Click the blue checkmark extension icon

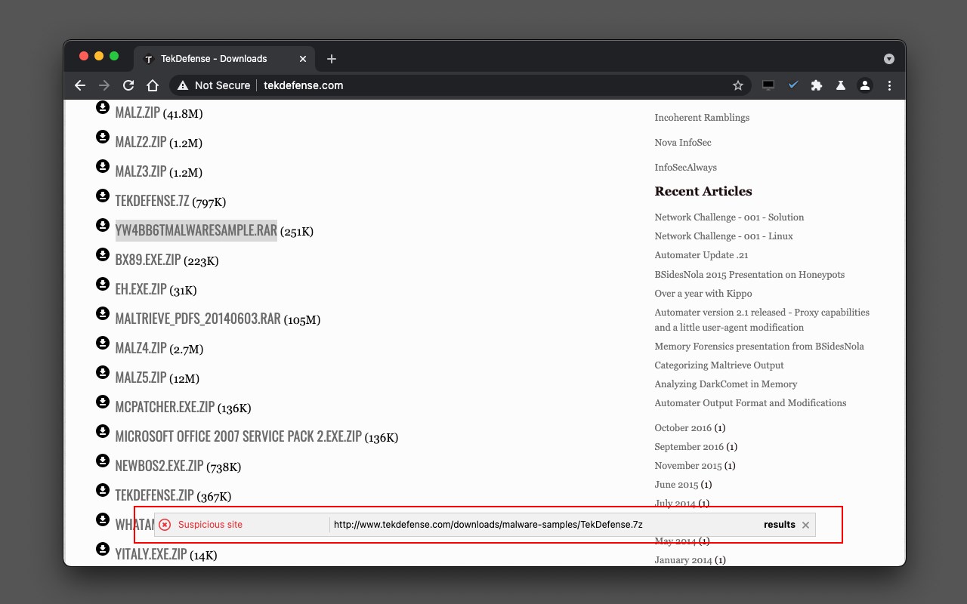792,85
